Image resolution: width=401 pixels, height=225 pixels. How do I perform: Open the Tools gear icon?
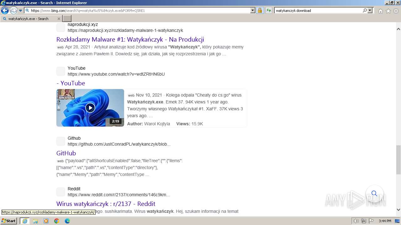[396, 11]
